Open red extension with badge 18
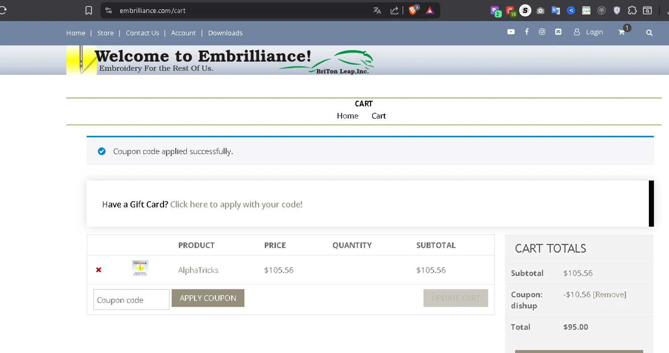The height and width of the screenshot is (353, 669). tap(511, 11)
